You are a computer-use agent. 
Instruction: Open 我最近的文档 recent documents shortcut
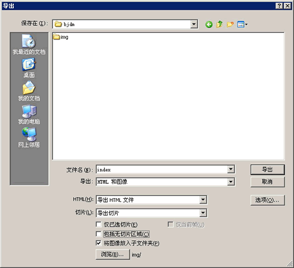[29, 44]
